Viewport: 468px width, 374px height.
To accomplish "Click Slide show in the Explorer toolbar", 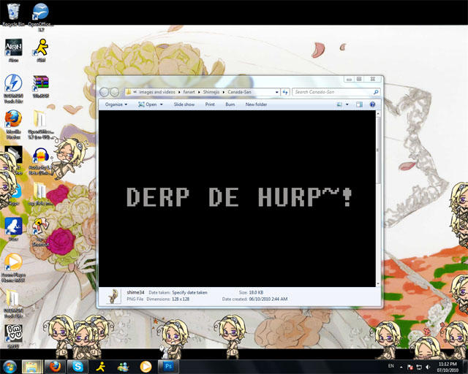I will pos(184,104).
